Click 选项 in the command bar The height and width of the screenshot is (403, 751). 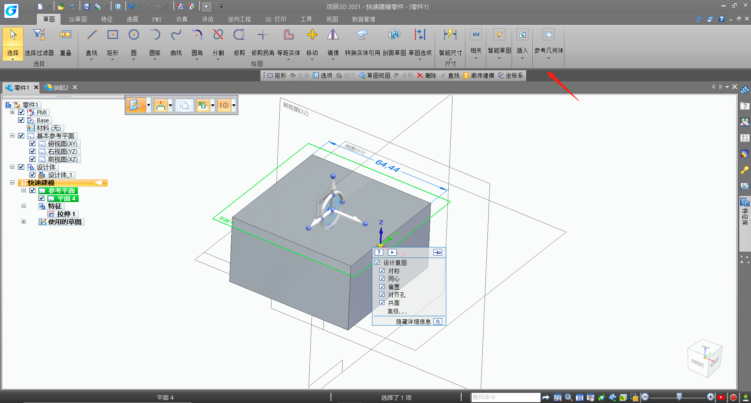pyautogui.click(x=323, y=75)
